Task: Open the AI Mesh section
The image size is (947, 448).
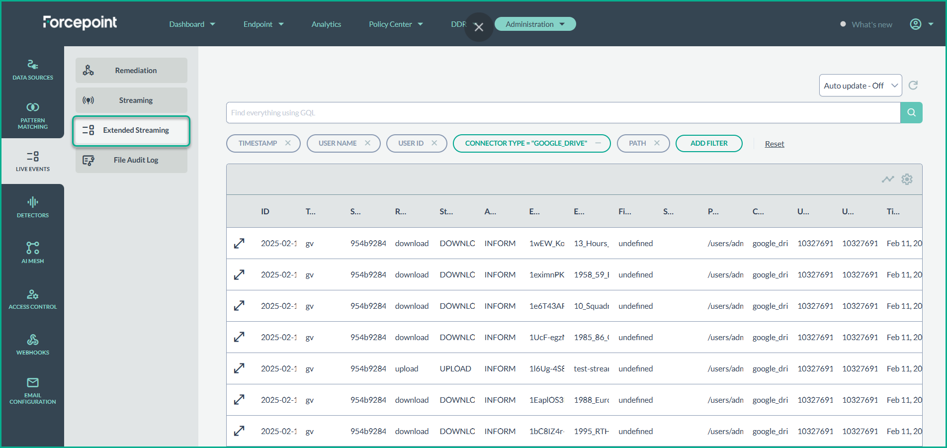Action: tap(33, 252)
